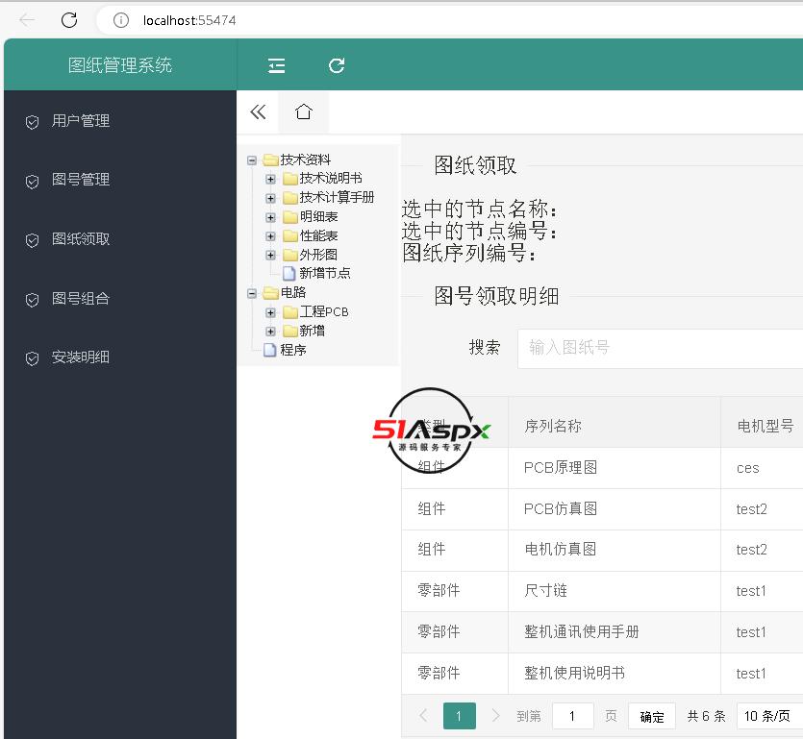This screenshot has height=739, width=803.
Task: Select the 技术计算手册 folder icon
Action: 289,198
